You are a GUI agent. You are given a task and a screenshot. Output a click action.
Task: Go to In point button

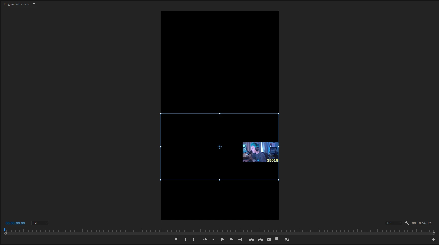[x=205, y=239]
